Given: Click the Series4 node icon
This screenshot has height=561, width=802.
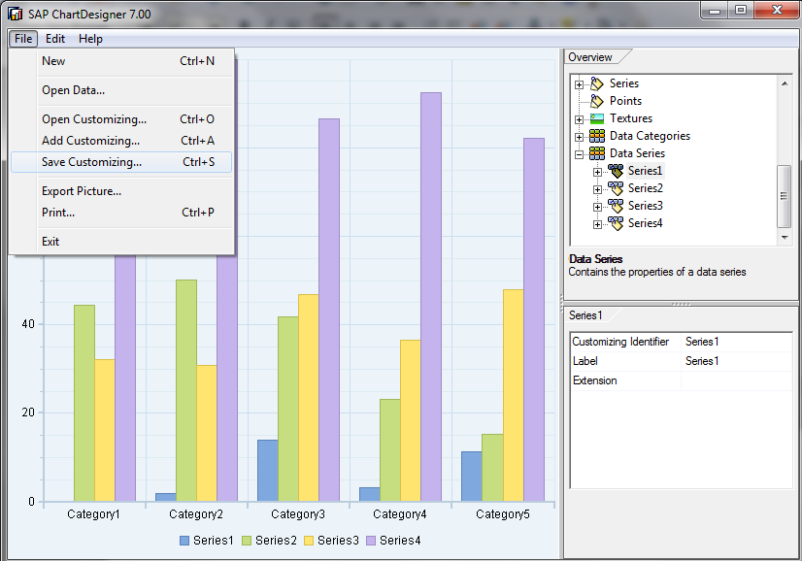Looking at the screenshot, I should click(616, 223).
